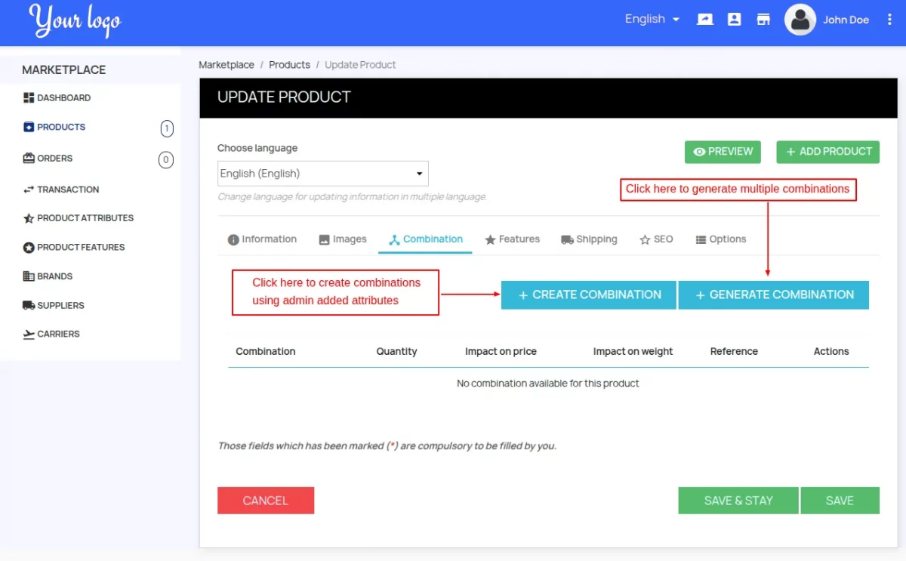Click the Products box icon in sidebar
Viewport: 906px width, 561px height.
[29, 127]
